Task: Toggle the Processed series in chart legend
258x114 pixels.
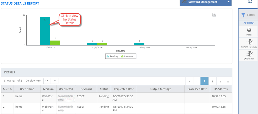Action: tap(127, 56)
